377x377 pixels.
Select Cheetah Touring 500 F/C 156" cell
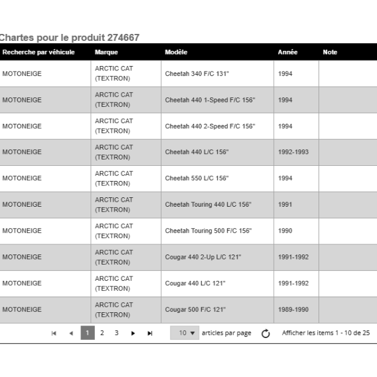[x=217, y=231]
